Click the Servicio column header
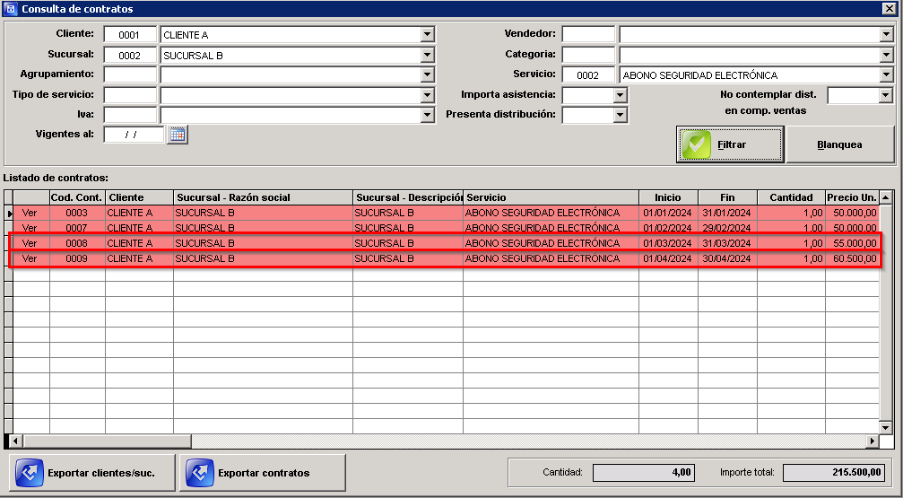Screen dimensions: 903x498 click(551, 197)
